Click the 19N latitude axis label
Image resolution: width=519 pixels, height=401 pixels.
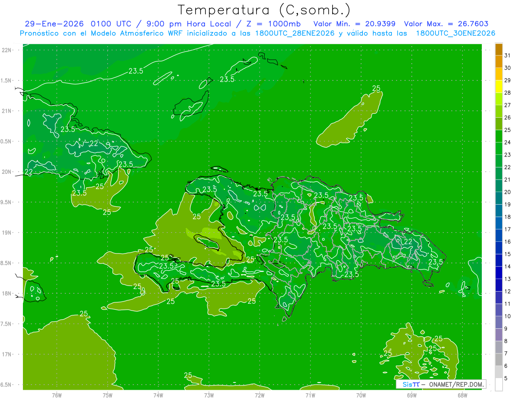click(x=7, y=233)
